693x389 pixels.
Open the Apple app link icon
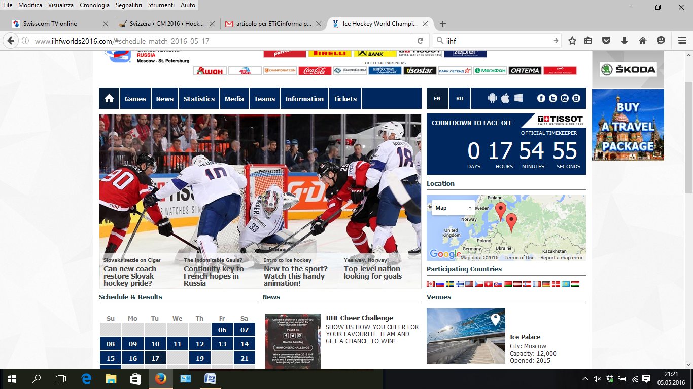coord(505,98)
